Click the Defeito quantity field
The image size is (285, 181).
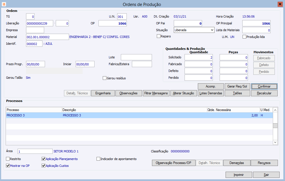[199, 71]
